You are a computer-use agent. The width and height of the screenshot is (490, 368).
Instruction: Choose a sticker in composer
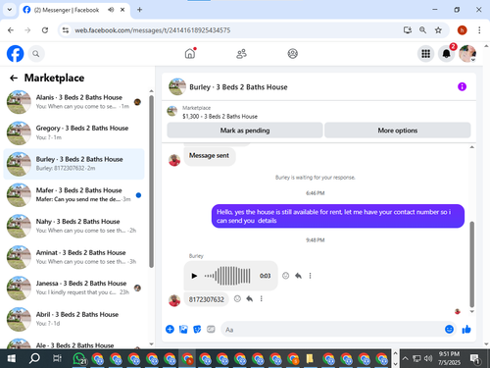click(x=197, y=329)
